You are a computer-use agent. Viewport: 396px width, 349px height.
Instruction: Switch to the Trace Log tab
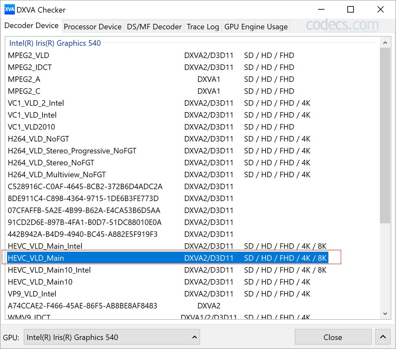(203, 27)
